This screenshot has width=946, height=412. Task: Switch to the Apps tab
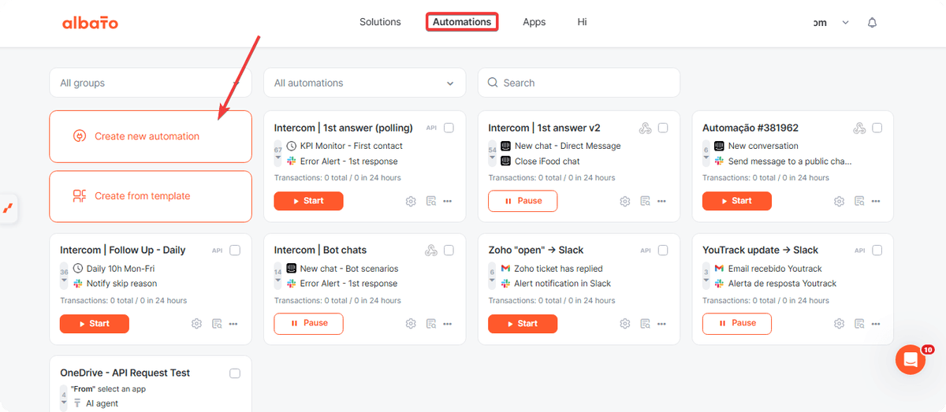tap(534, 22)
